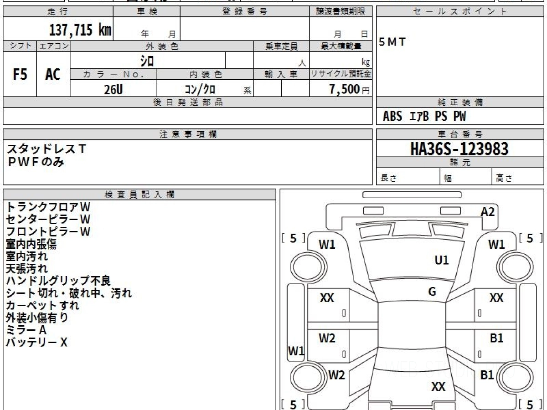Select the XX mark on the rear hatch
Screen dimensions: 547x410
point(438,387)
